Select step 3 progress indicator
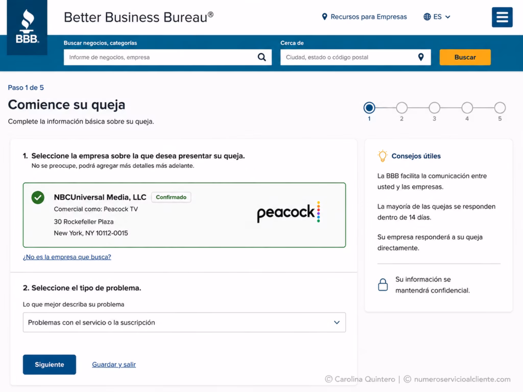523x392 pixels. [x=434, y=108]
